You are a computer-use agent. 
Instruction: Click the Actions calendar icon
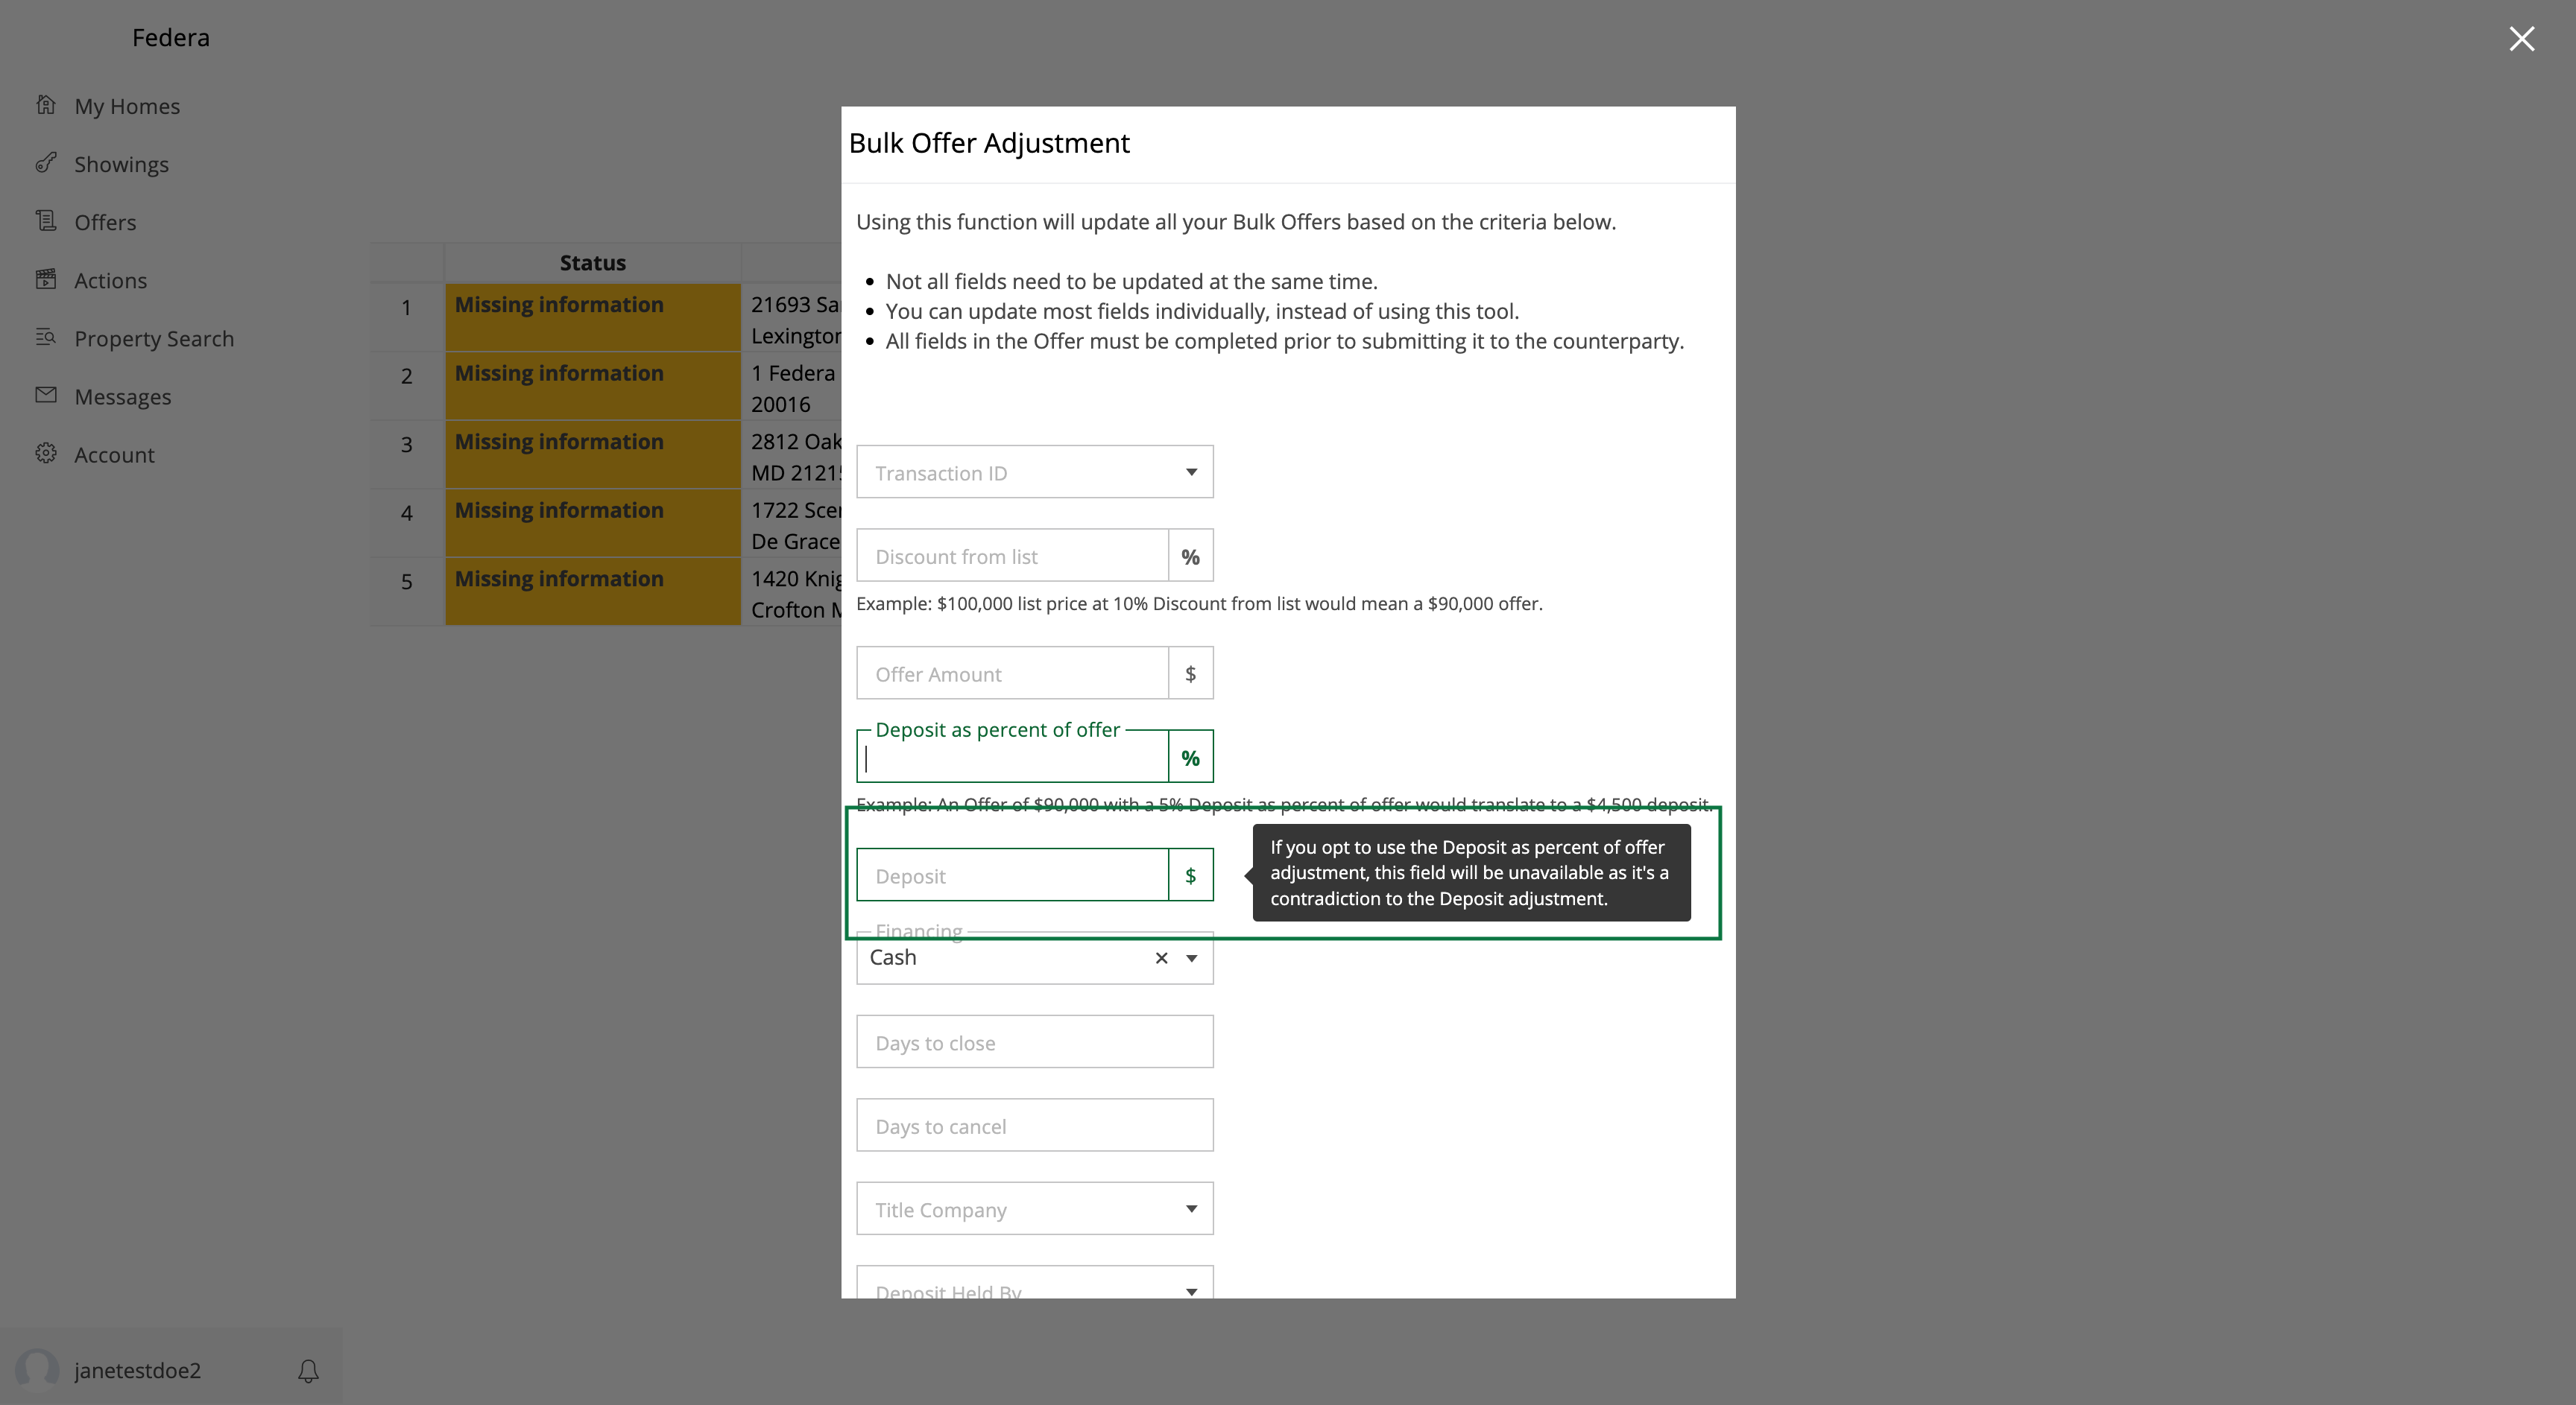(x=46, y=279)
